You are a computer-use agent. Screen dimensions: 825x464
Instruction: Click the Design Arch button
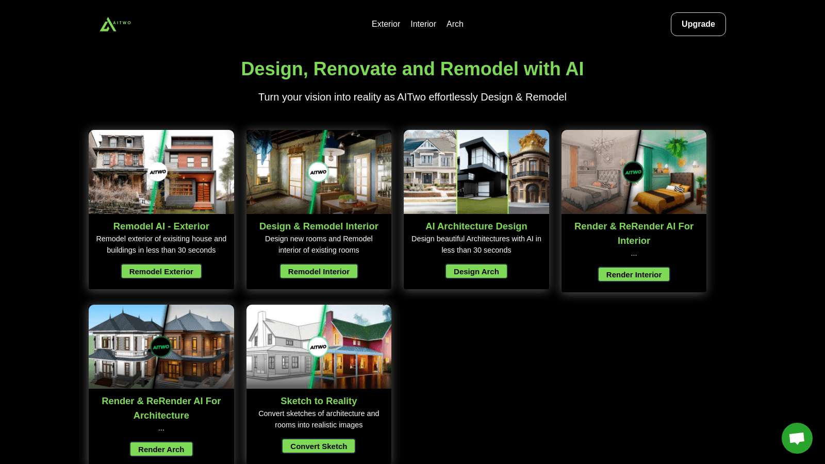pyautogui.click(x=476, y=271)
